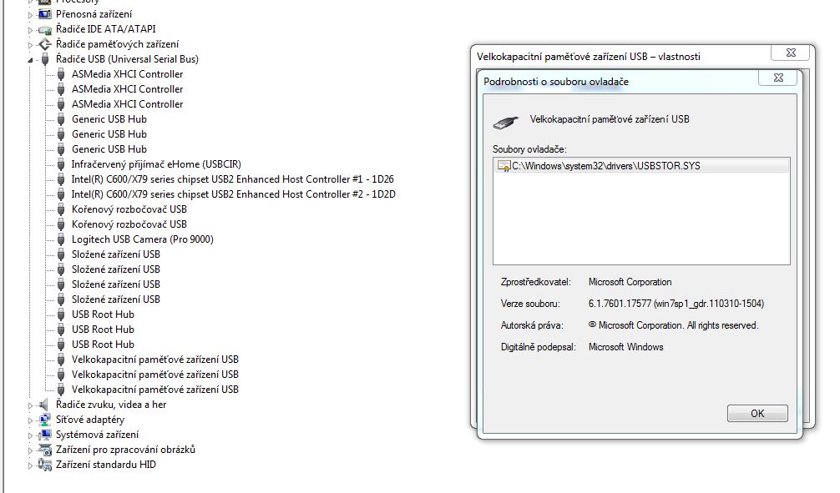Select Logitech USB Camera (Pro 9000)
The width and height of the screenshot is (840, 493).
coord(143,239)
